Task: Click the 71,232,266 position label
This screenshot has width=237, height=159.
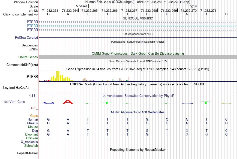Action: coord(110,10)
